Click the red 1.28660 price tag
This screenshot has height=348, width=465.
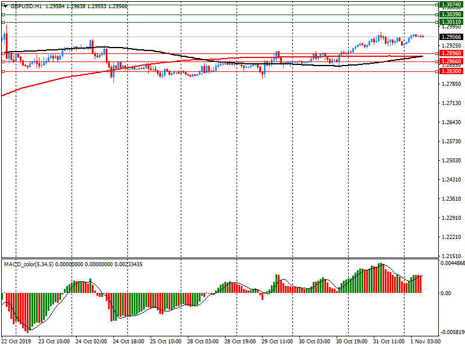pos(451,61)
